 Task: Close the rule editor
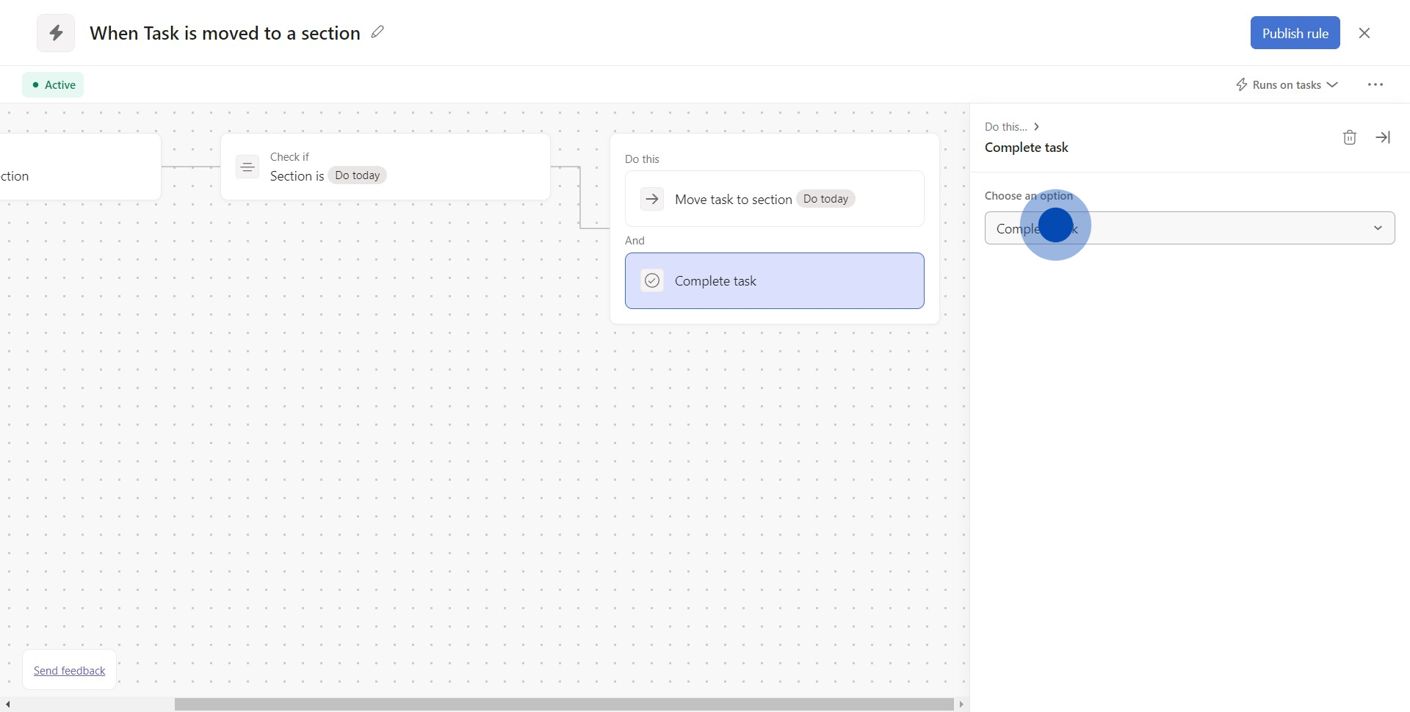tap(1364, 33)
